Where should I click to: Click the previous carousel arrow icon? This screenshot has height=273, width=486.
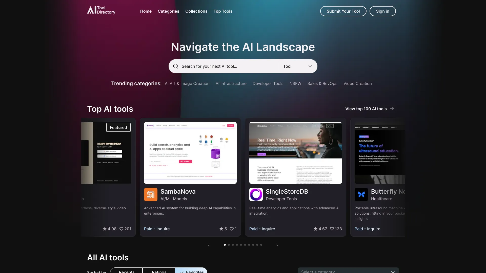pos(209,245)
